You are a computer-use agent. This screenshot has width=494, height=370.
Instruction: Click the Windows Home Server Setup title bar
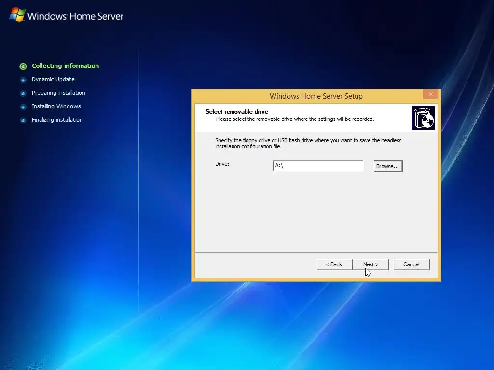(x=316, y=96)
